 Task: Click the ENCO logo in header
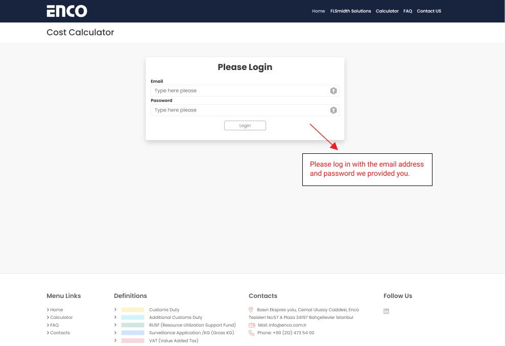coord(67,11)
